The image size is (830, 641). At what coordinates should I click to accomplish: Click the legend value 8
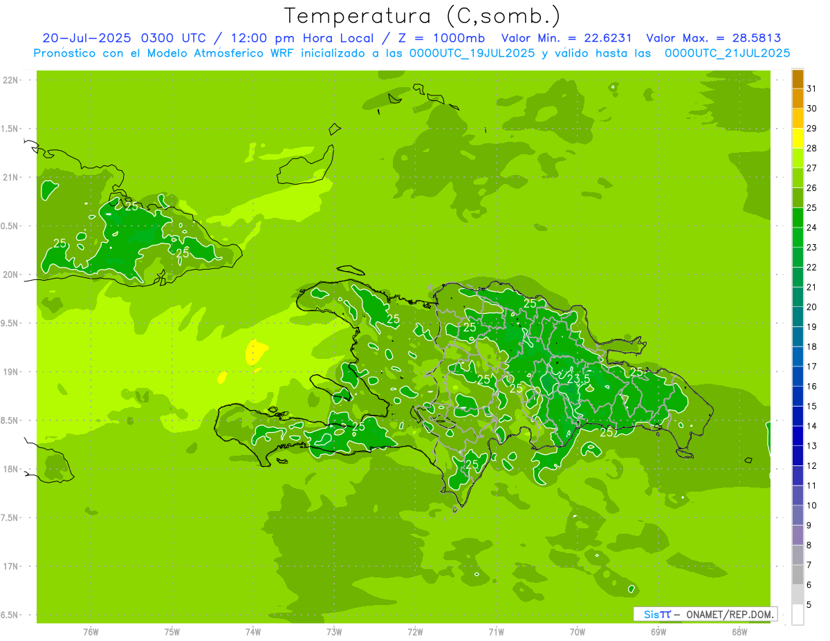click(x=809, y=545)
